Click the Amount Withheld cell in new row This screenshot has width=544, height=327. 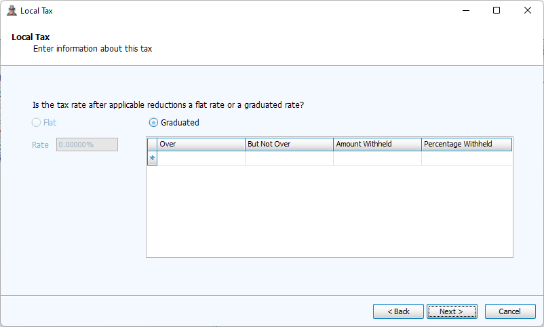[x=377, y=158]
